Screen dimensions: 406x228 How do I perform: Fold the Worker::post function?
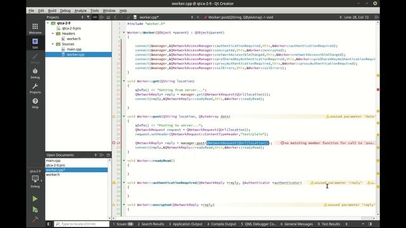pos(124,117)
